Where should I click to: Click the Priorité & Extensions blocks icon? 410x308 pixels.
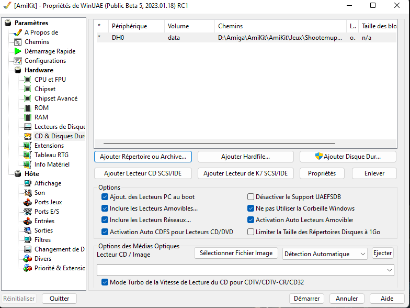27,268
